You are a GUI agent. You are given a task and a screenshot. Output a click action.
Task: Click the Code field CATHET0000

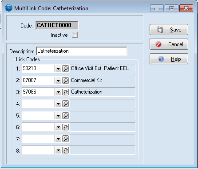coord(57,25)
